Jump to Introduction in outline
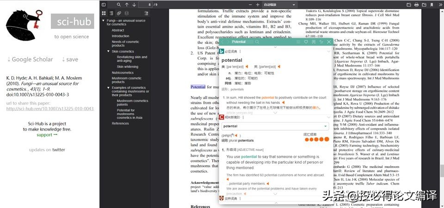 [120, 36]
